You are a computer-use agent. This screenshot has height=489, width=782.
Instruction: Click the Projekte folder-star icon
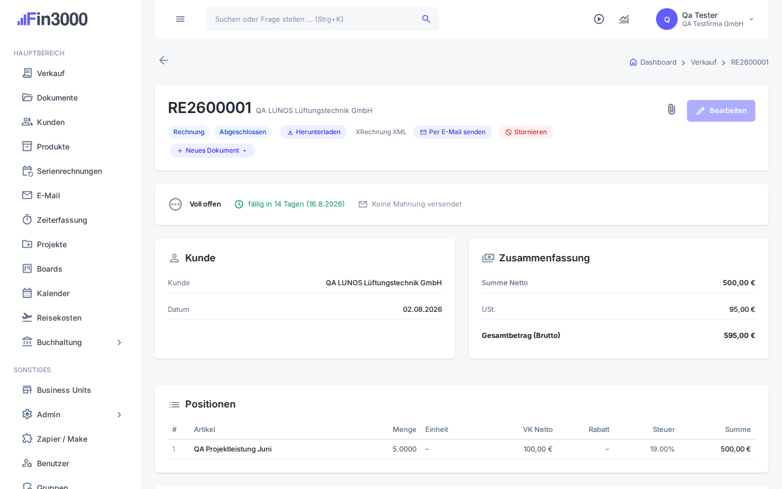tap(27, 244)
